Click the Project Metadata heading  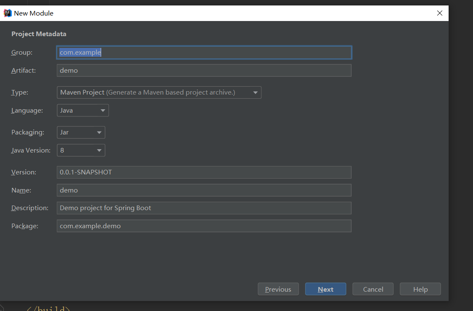(39, 34)
